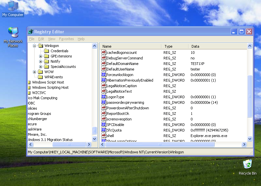This screenshot has width=261, height=186.
Task: Open the Edit menu
Action: tap(41, 39)
